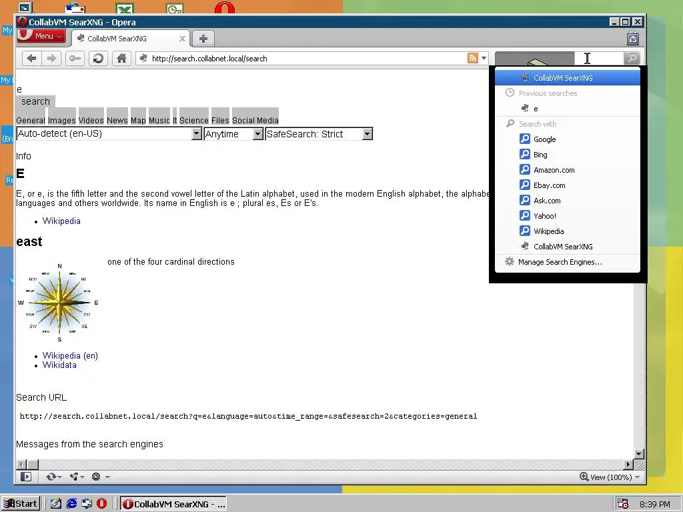Click the Excel desktop shortcut icon

pyautogui.click(x=125, y=8)
